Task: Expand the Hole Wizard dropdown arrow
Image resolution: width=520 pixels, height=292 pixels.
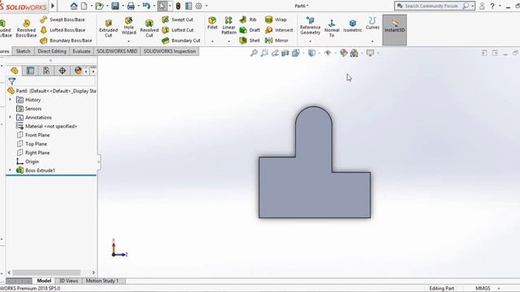Action: click(x=128, y=41)
